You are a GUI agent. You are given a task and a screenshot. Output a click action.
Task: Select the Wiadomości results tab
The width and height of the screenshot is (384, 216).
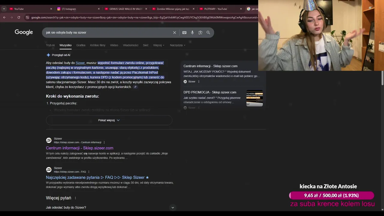coord(130,45)
